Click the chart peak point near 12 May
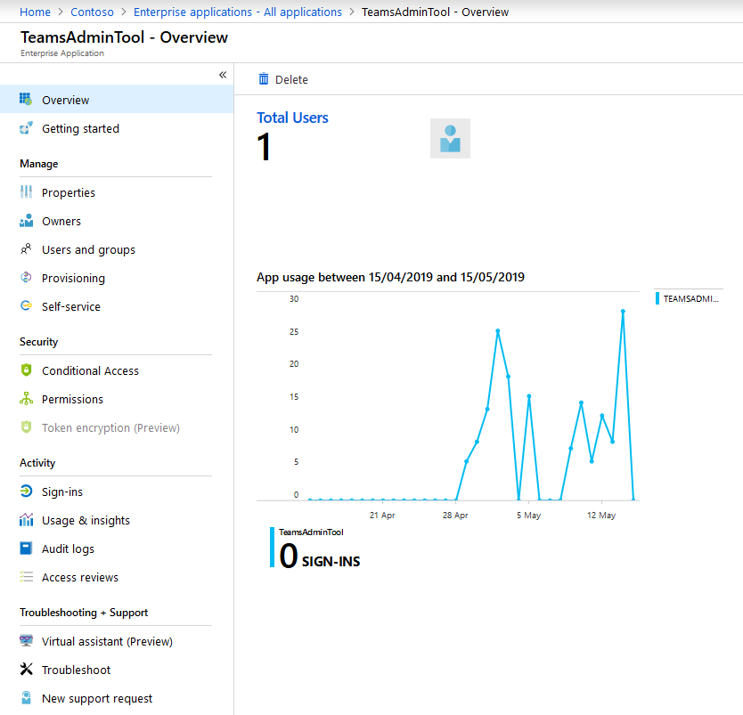Viewport: 743px width, 715px height. pos(623,311)
